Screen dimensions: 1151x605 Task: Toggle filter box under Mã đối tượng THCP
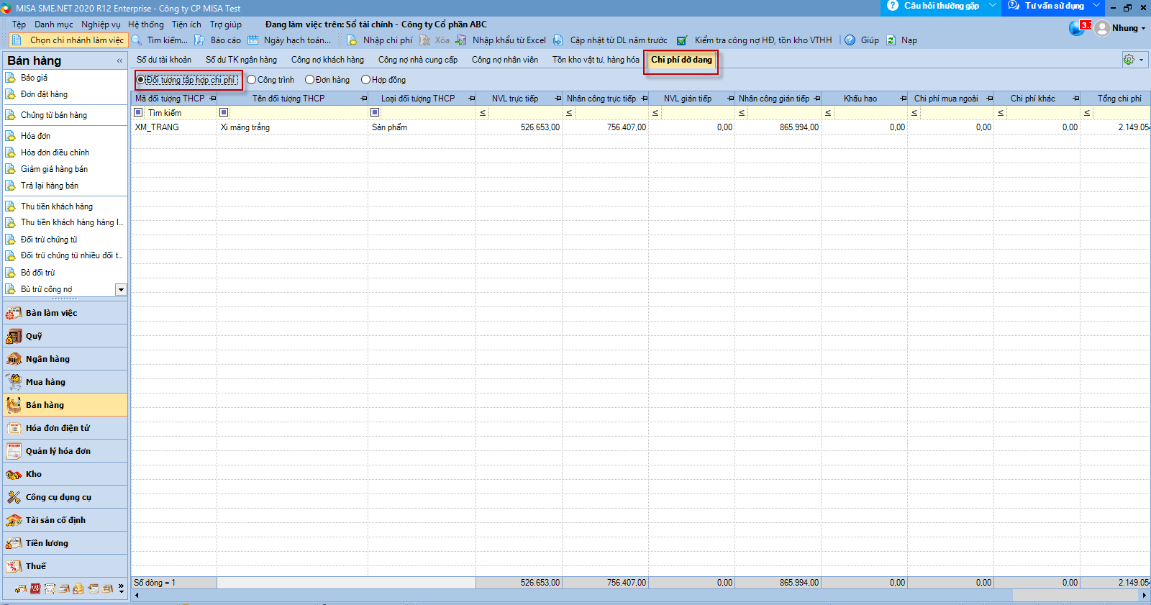point(138,112)
